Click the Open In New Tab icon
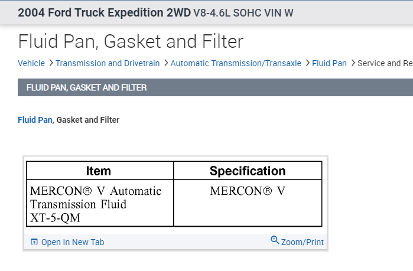 (34, 241)
